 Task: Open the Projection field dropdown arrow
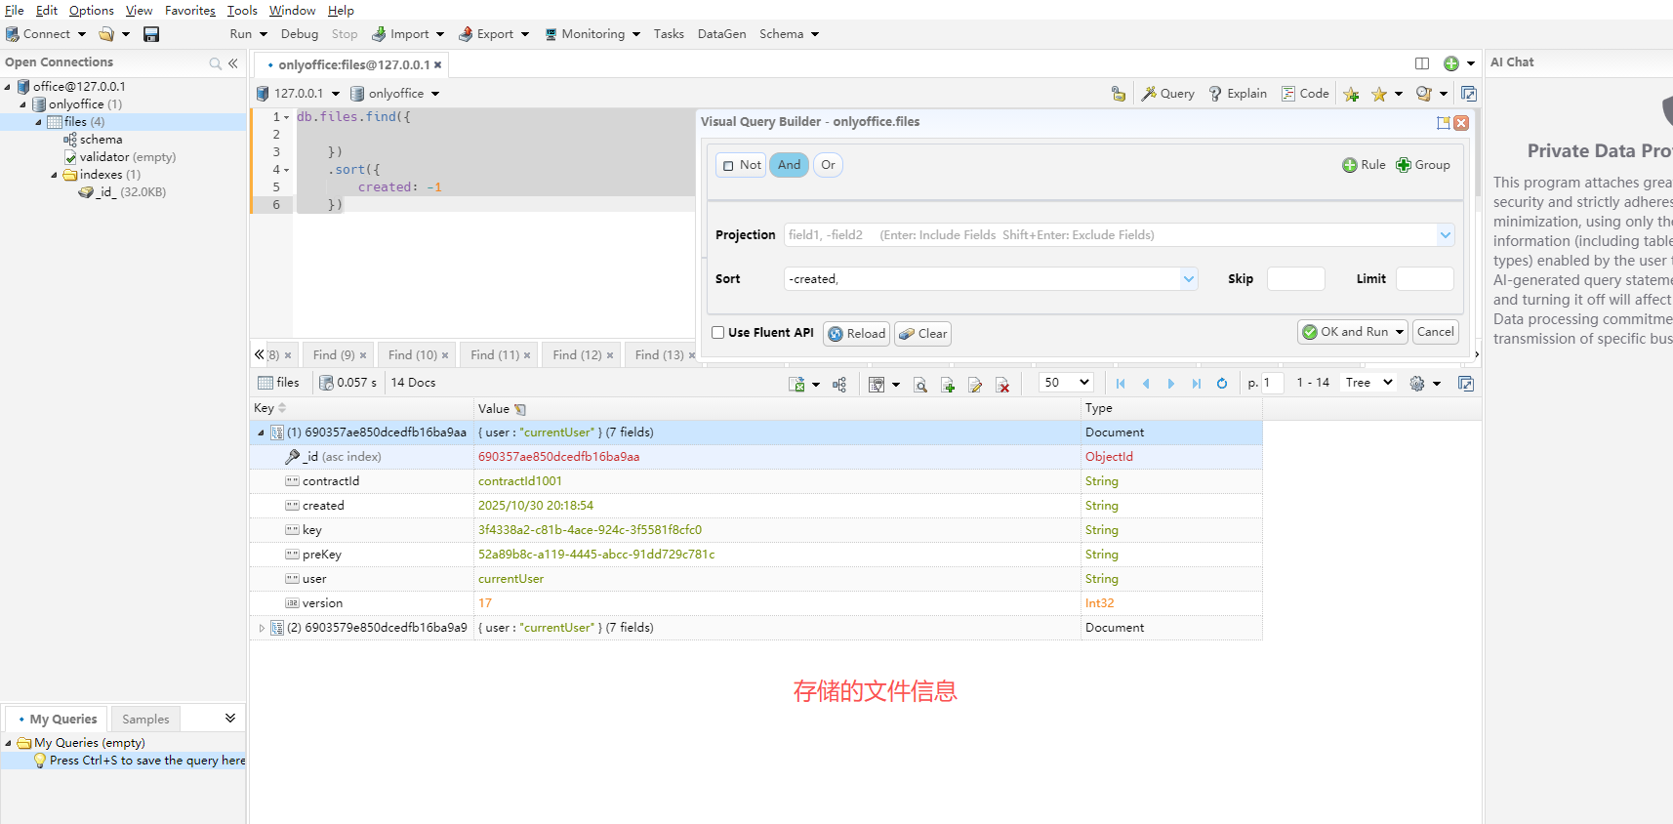tap(1446, 235)
